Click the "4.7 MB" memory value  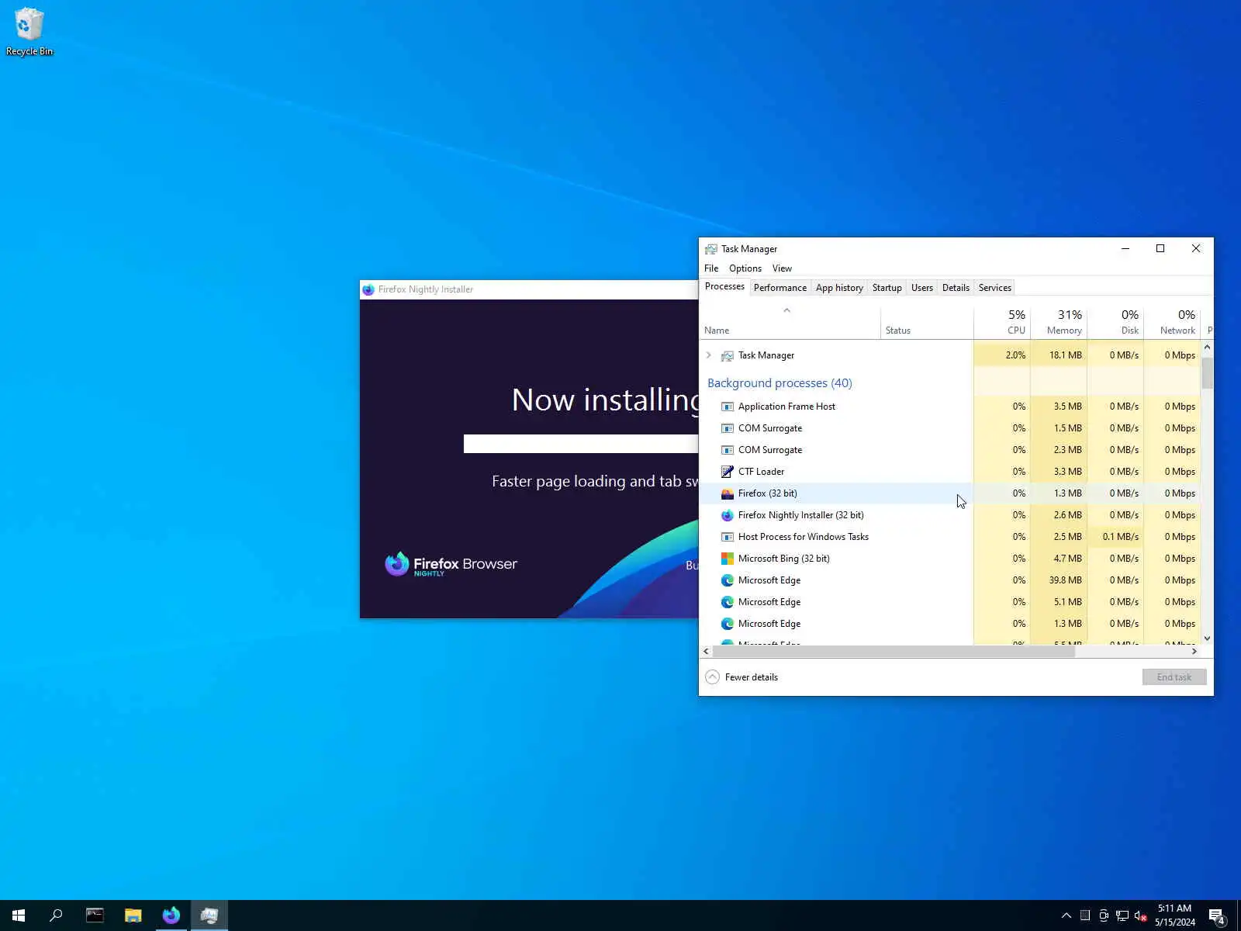tap(1067, 559)
